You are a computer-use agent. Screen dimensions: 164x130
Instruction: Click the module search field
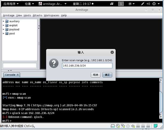20,65
